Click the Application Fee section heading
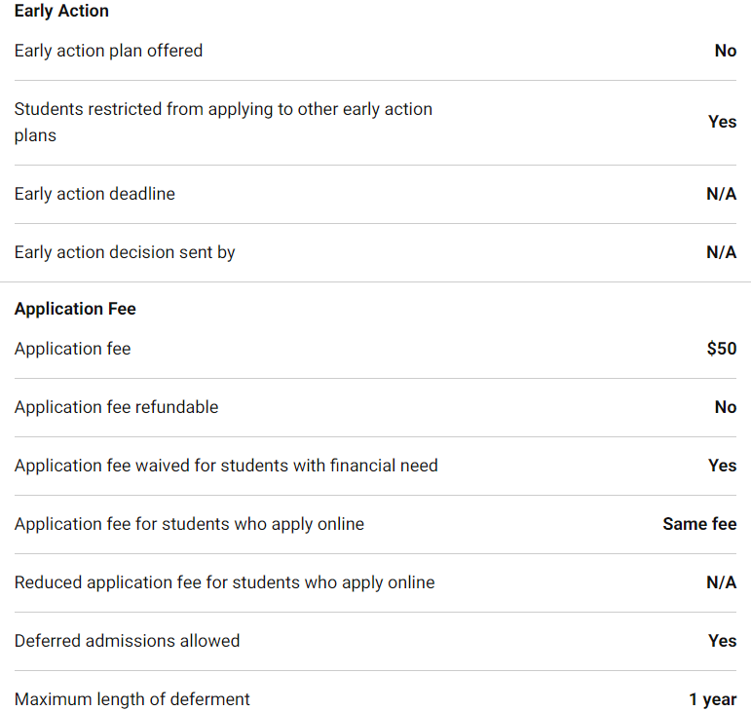Image resolution: width=751 pixels, height=711 pixels. (x=75, y=309)
